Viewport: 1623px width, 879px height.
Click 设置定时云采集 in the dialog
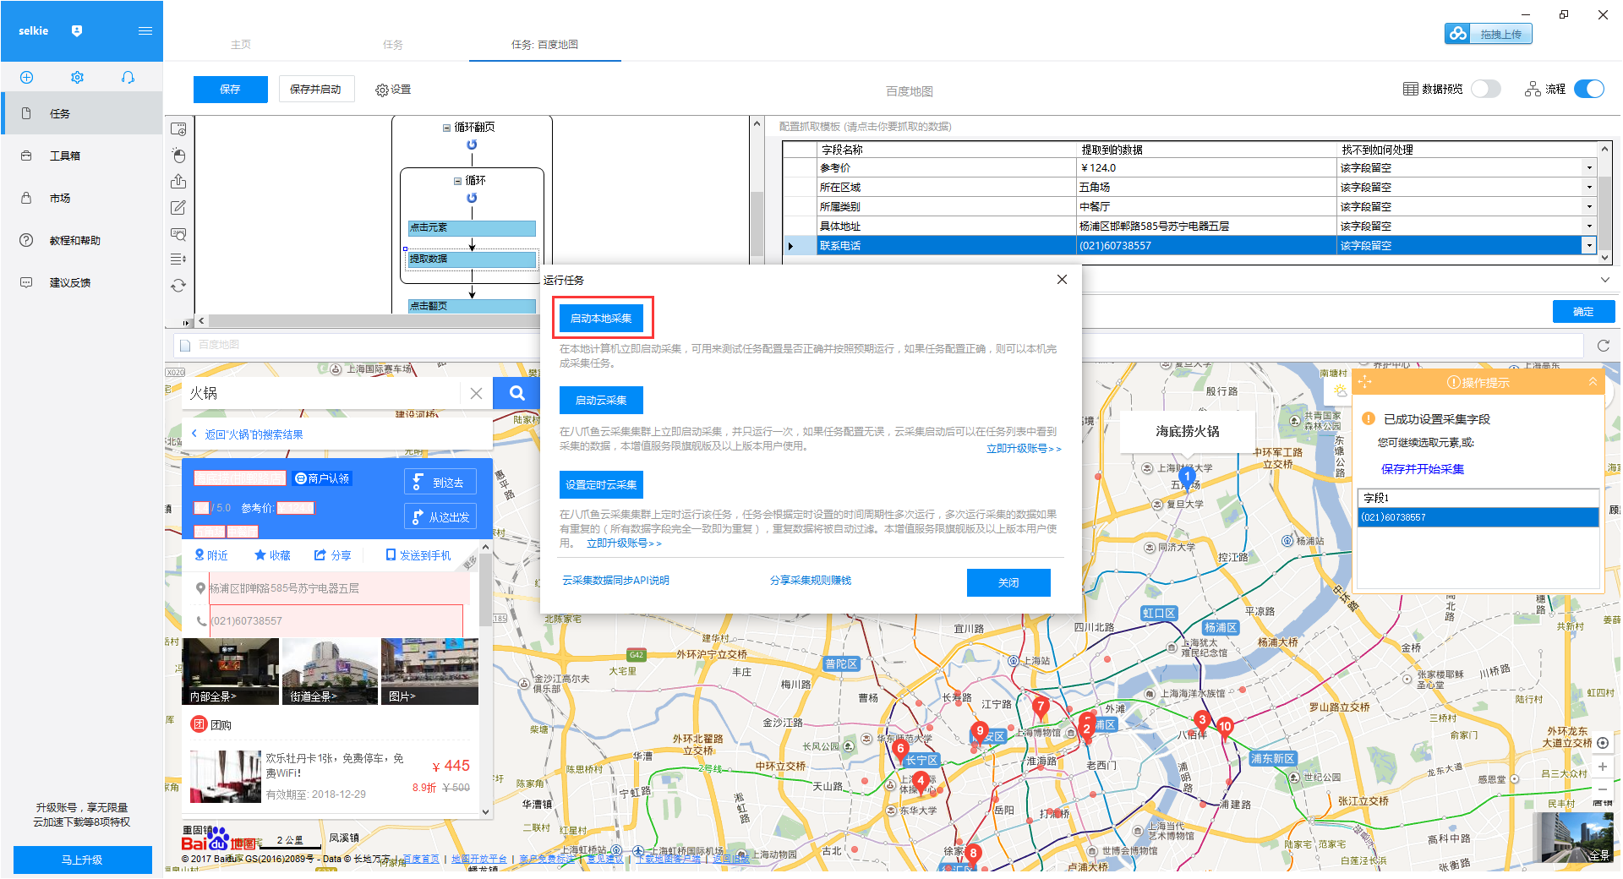coord(601,485)
